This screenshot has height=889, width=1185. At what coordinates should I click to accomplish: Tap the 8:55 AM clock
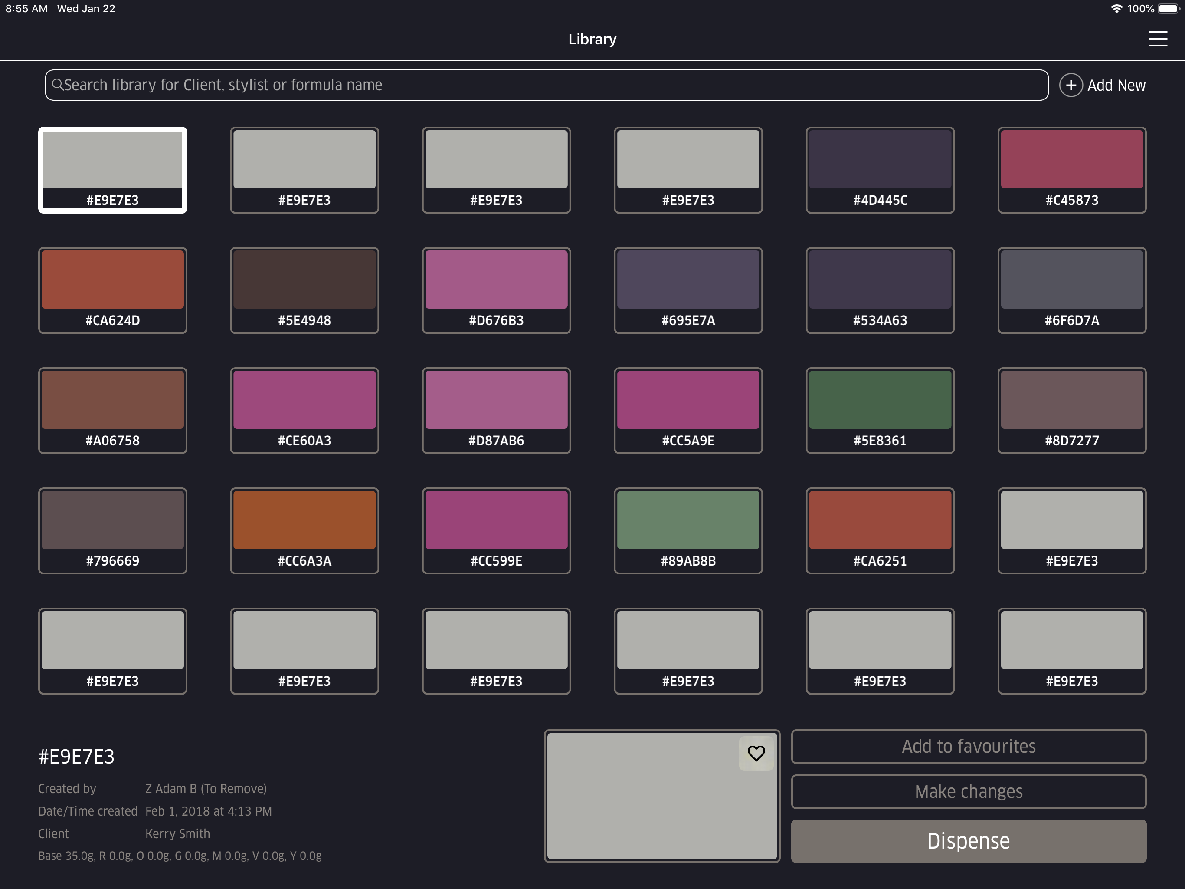(x=26, y=9)
